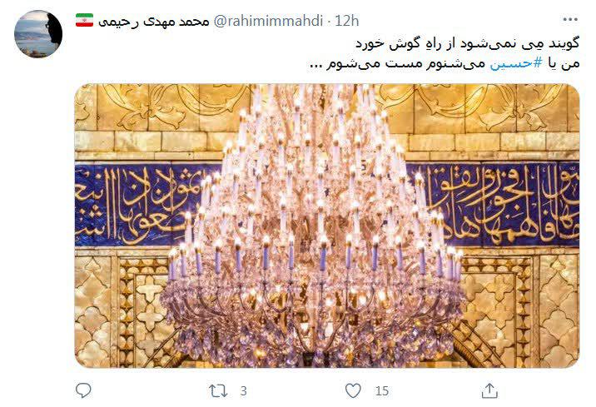Click the left blue calligraphy band in photo
596x407 pixels.
[x=139, y=206]
